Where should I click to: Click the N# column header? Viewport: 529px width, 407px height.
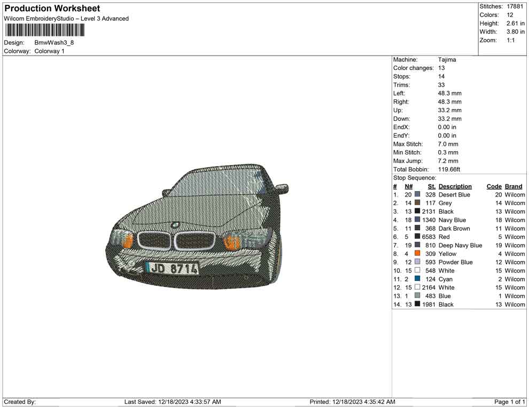tap(408, 186)
